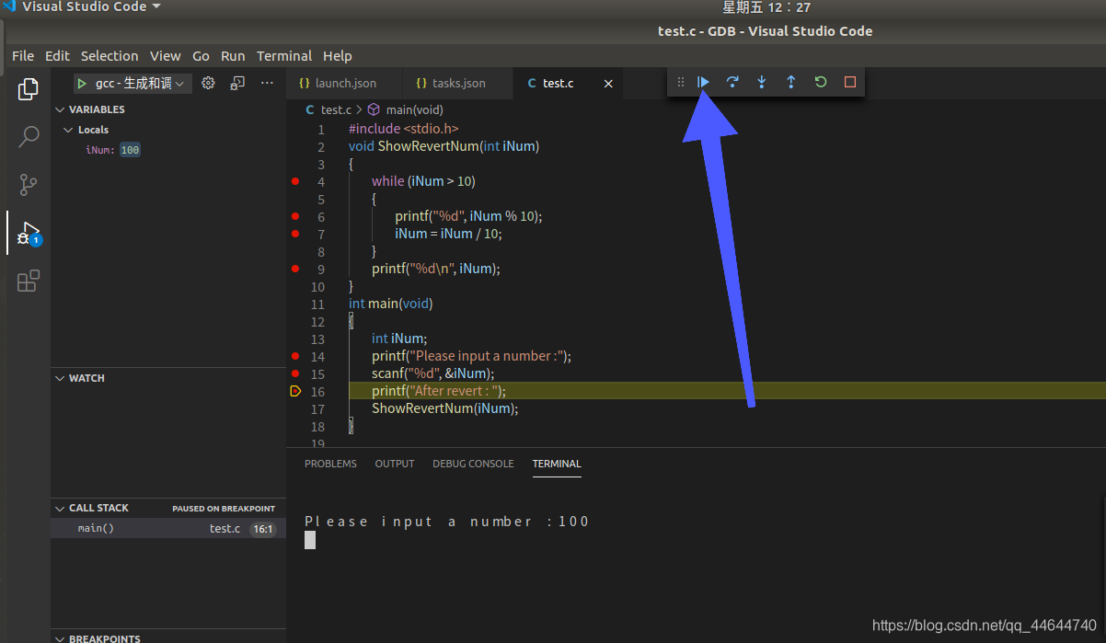Switch to the PROBLEMS panel tab
The height and width of the screenshot is (643, 1106).
coord(330,464)
